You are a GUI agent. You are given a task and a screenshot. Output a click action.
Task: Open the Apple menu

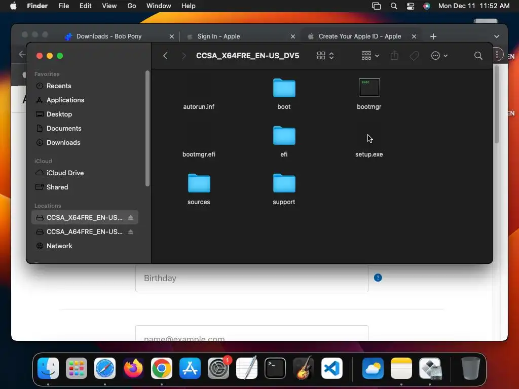[x=13, y=6]
